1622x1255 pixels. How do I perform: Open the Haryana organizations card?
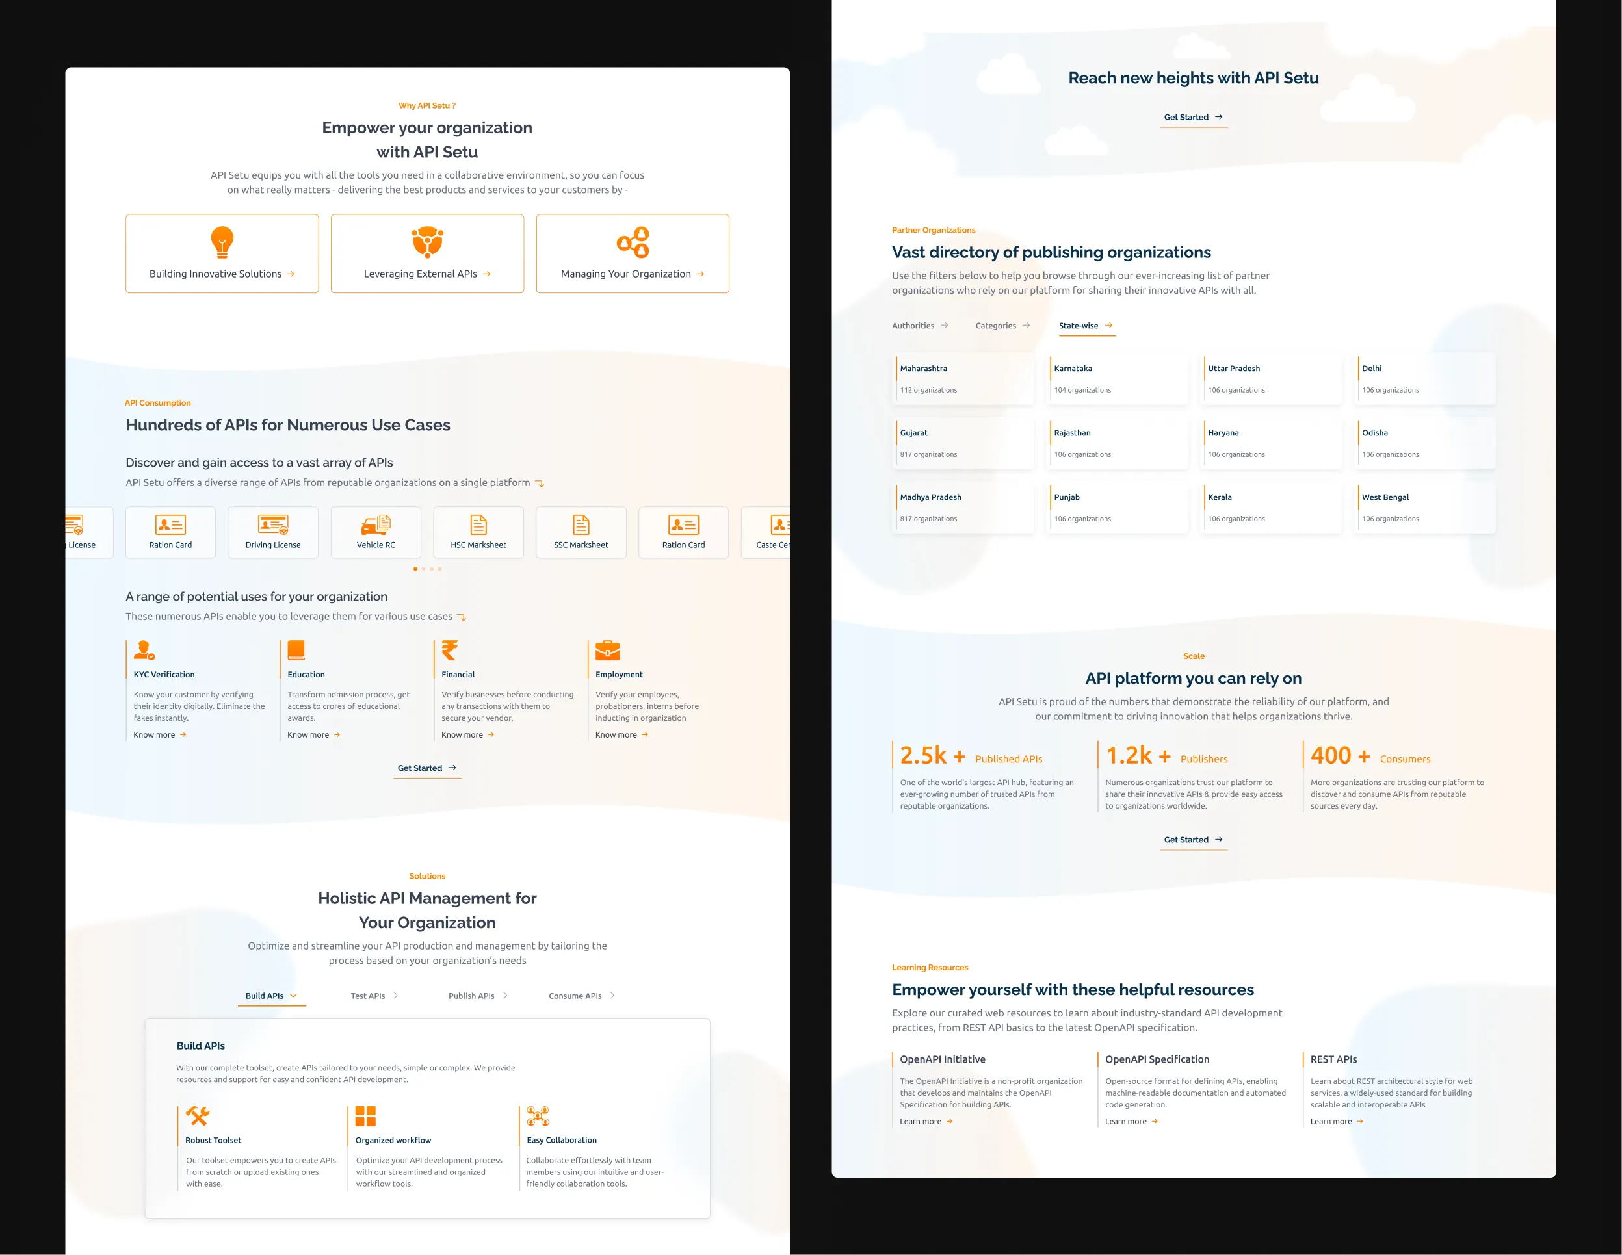click(1271, 443)
